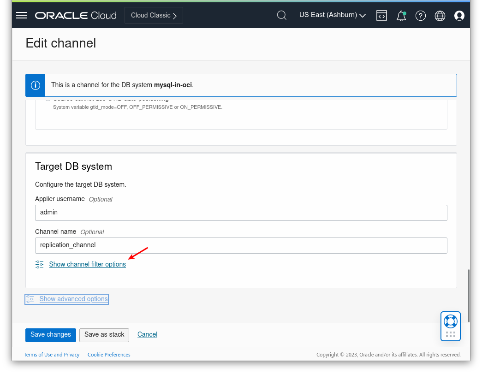Open the lifebuoy support widget
Image resolution: width=482 pixels, height=374 pixels.
coord(451,322)
